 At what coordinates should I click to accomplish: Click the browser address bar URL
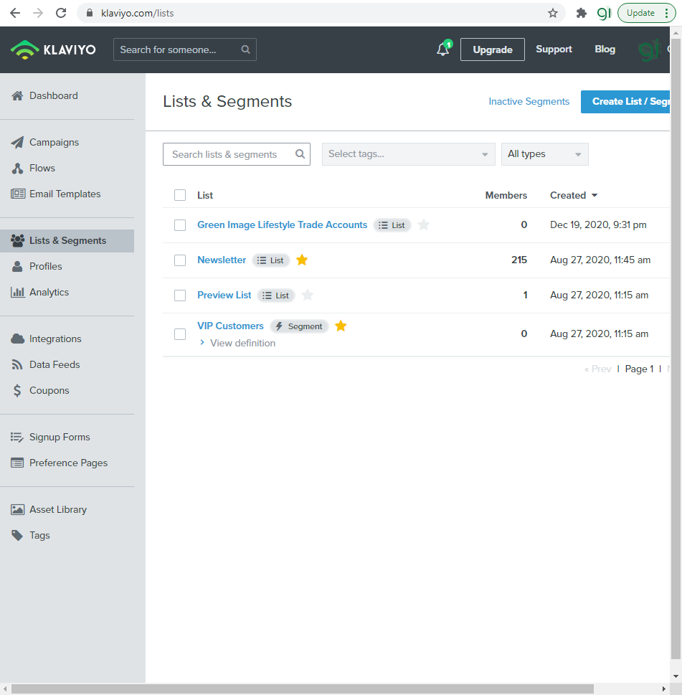(137, 14)
